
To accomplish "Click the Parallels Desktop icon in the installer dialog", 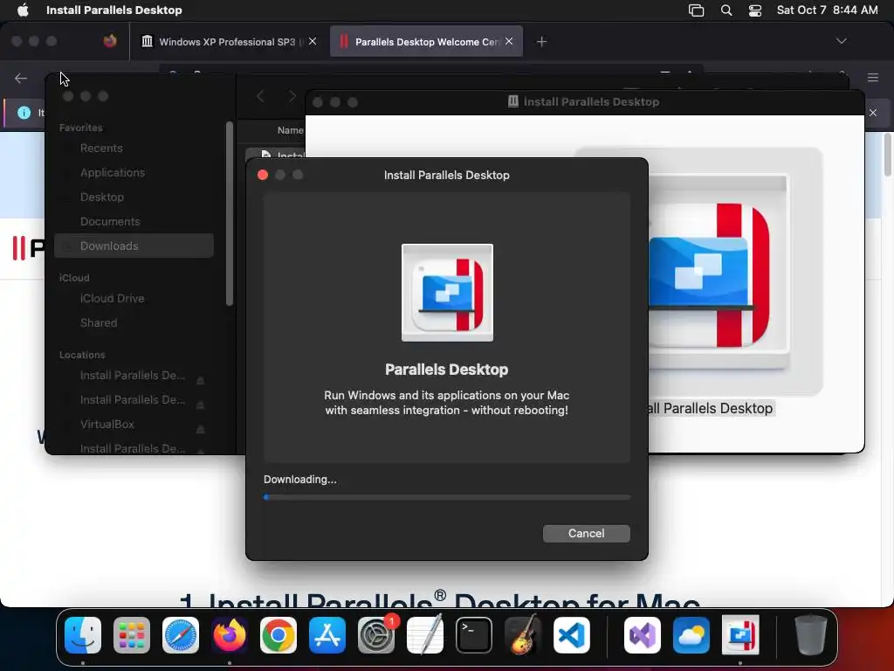I will [447, 293].
